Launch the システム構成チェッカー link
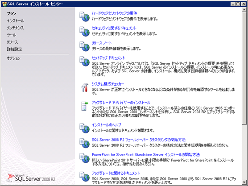The image size is (248, 186). [108, 84]
